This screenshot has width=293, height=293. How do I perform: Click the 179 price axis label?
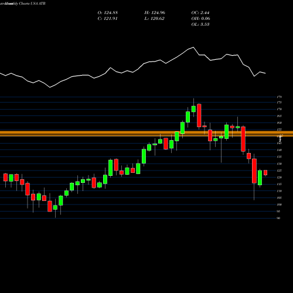(x=279, y=97)
